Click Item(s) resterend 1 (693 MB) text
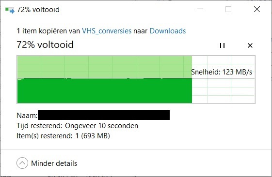272x177 pixels. click(64, 136)
